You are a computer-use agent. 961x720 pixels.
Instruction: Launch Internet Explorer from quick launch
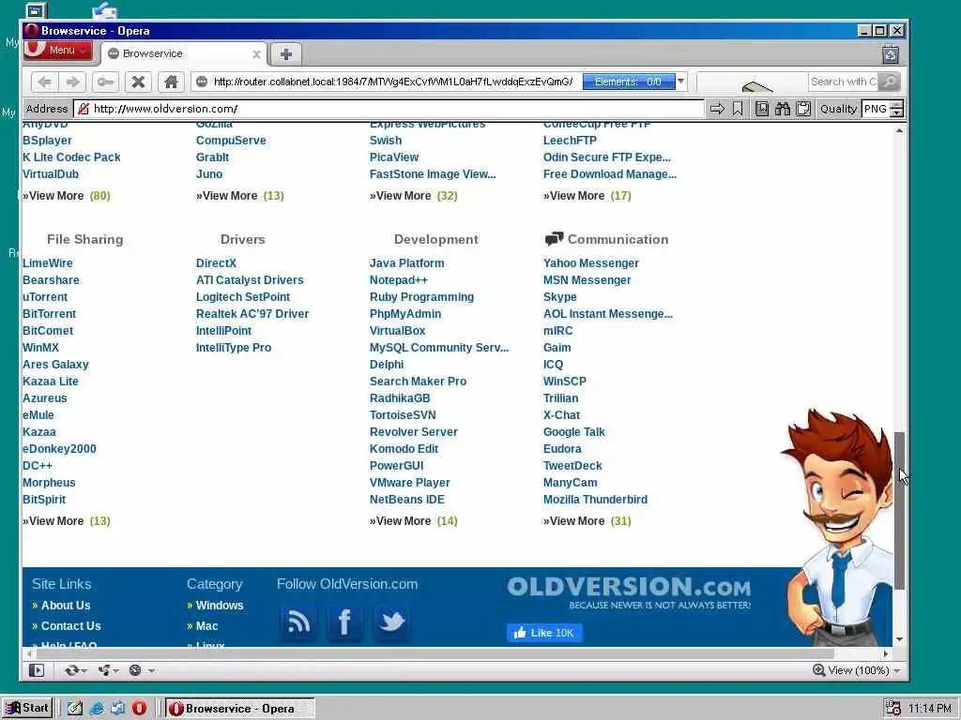97,709
